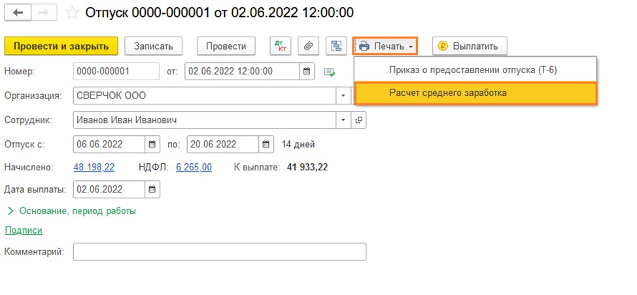Open НДФЛ amount 6 265,00 link
This screenshot has height=295, width=637.
(194, 167)
